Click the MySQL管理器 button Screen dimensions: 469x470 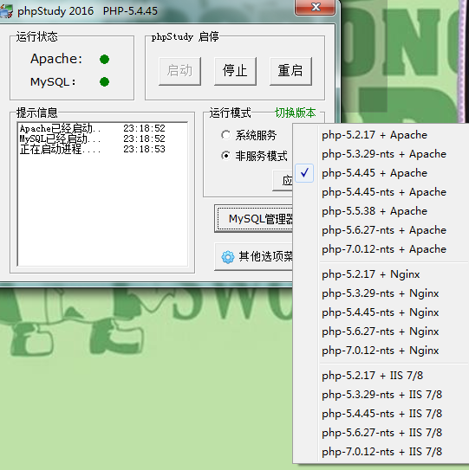point(254,218)
